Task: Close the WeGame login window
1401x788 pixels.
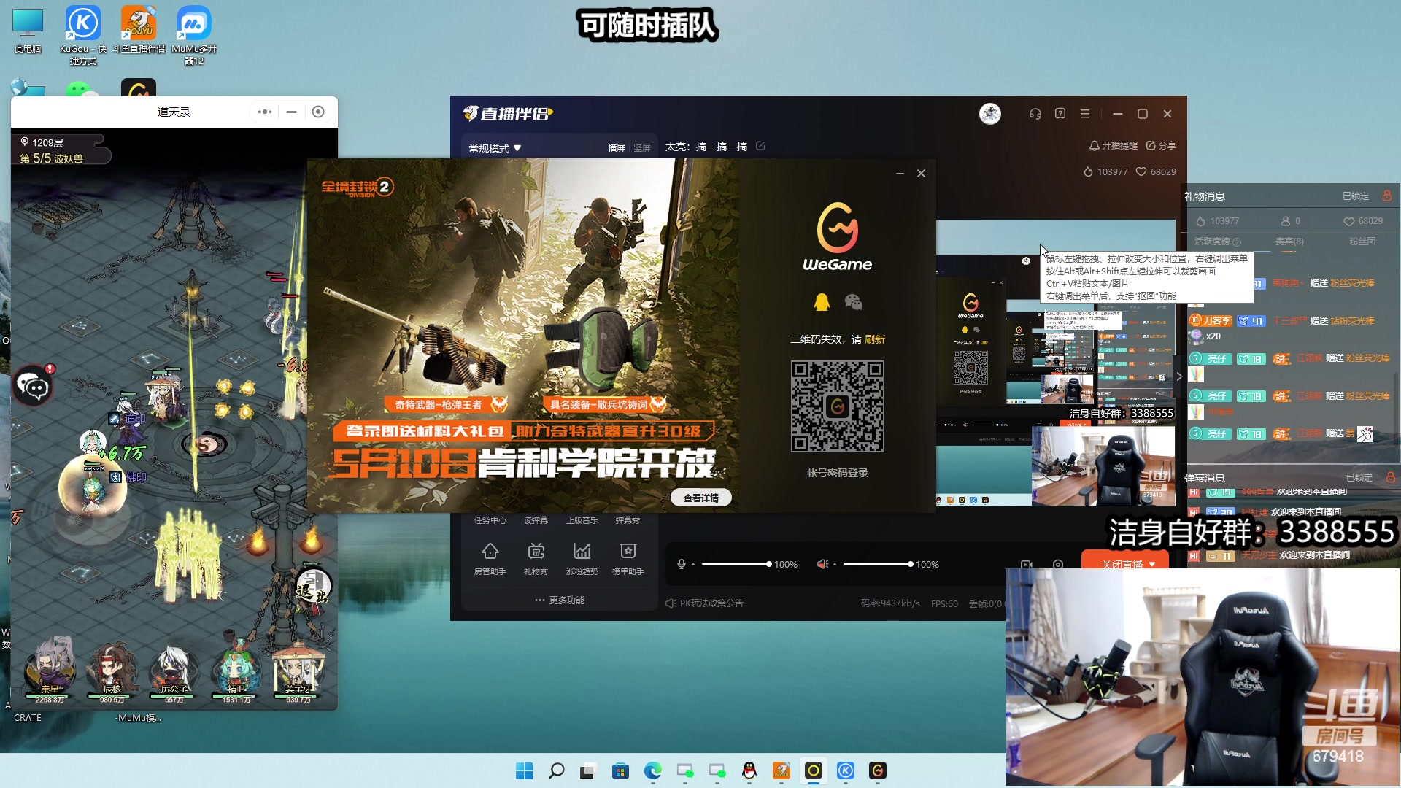Action: pos(921,173)
